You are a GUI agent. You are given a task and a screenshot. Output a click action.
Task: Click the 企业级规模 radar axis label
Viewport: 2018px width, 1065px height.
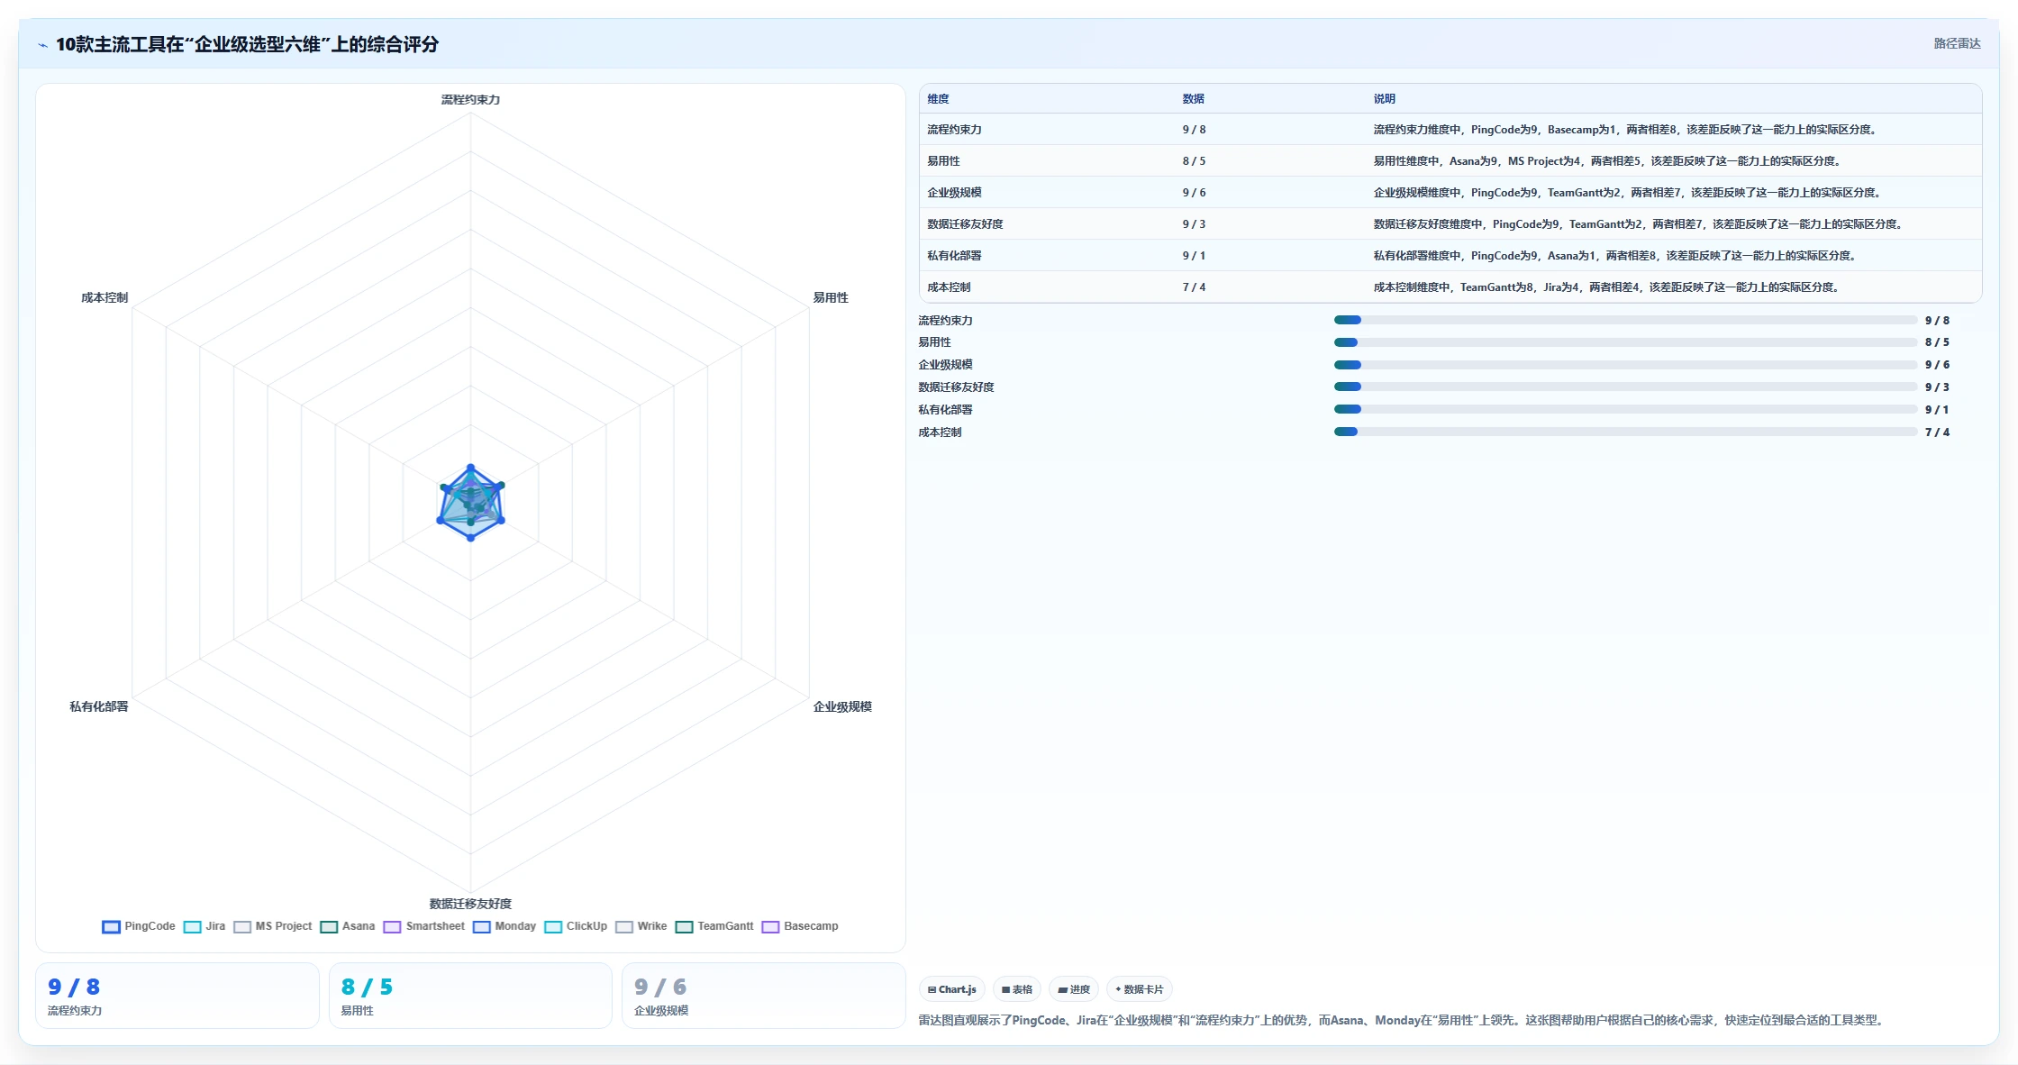pos(842,706)
